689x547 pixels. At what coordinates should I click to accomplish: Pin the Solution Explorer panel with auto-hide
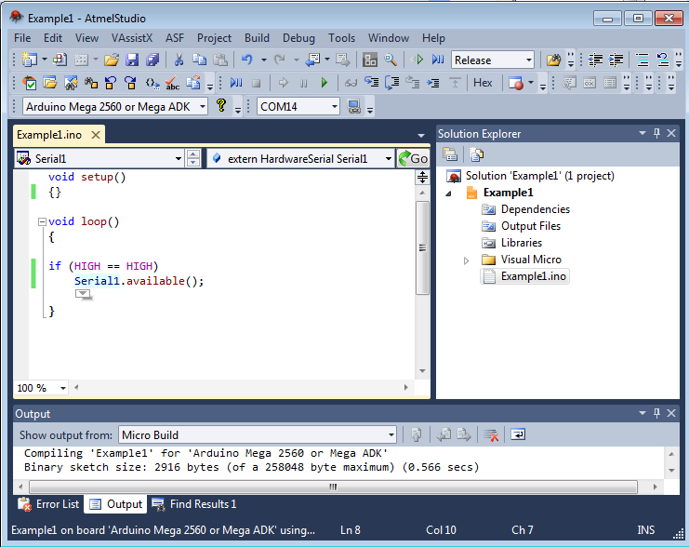coord(656,134)
